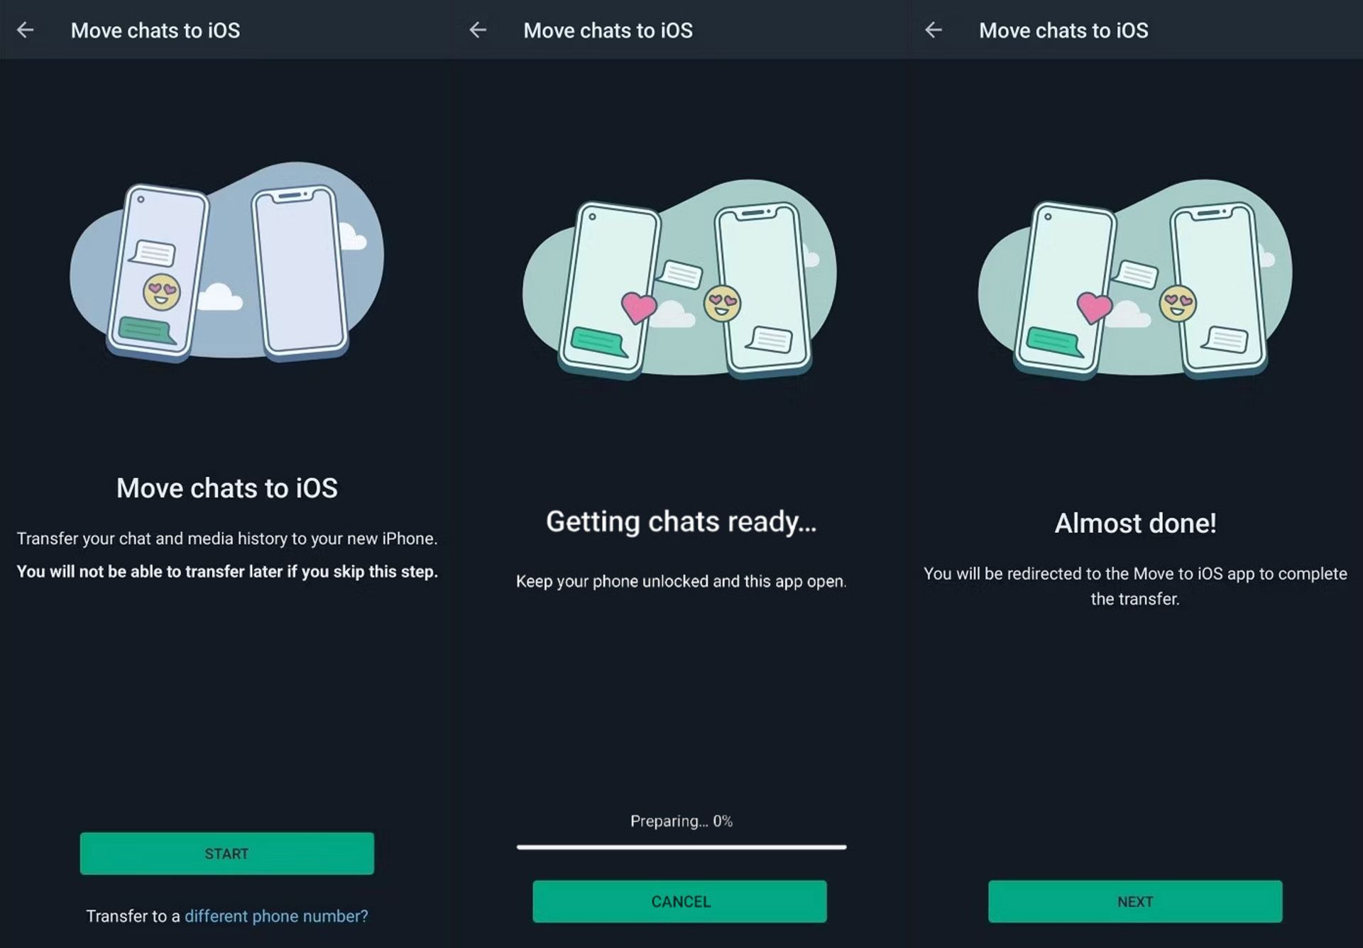This screenshot has width=1363, height=948.
Task: Open the different phone number link
Action: tap(276, 916)
